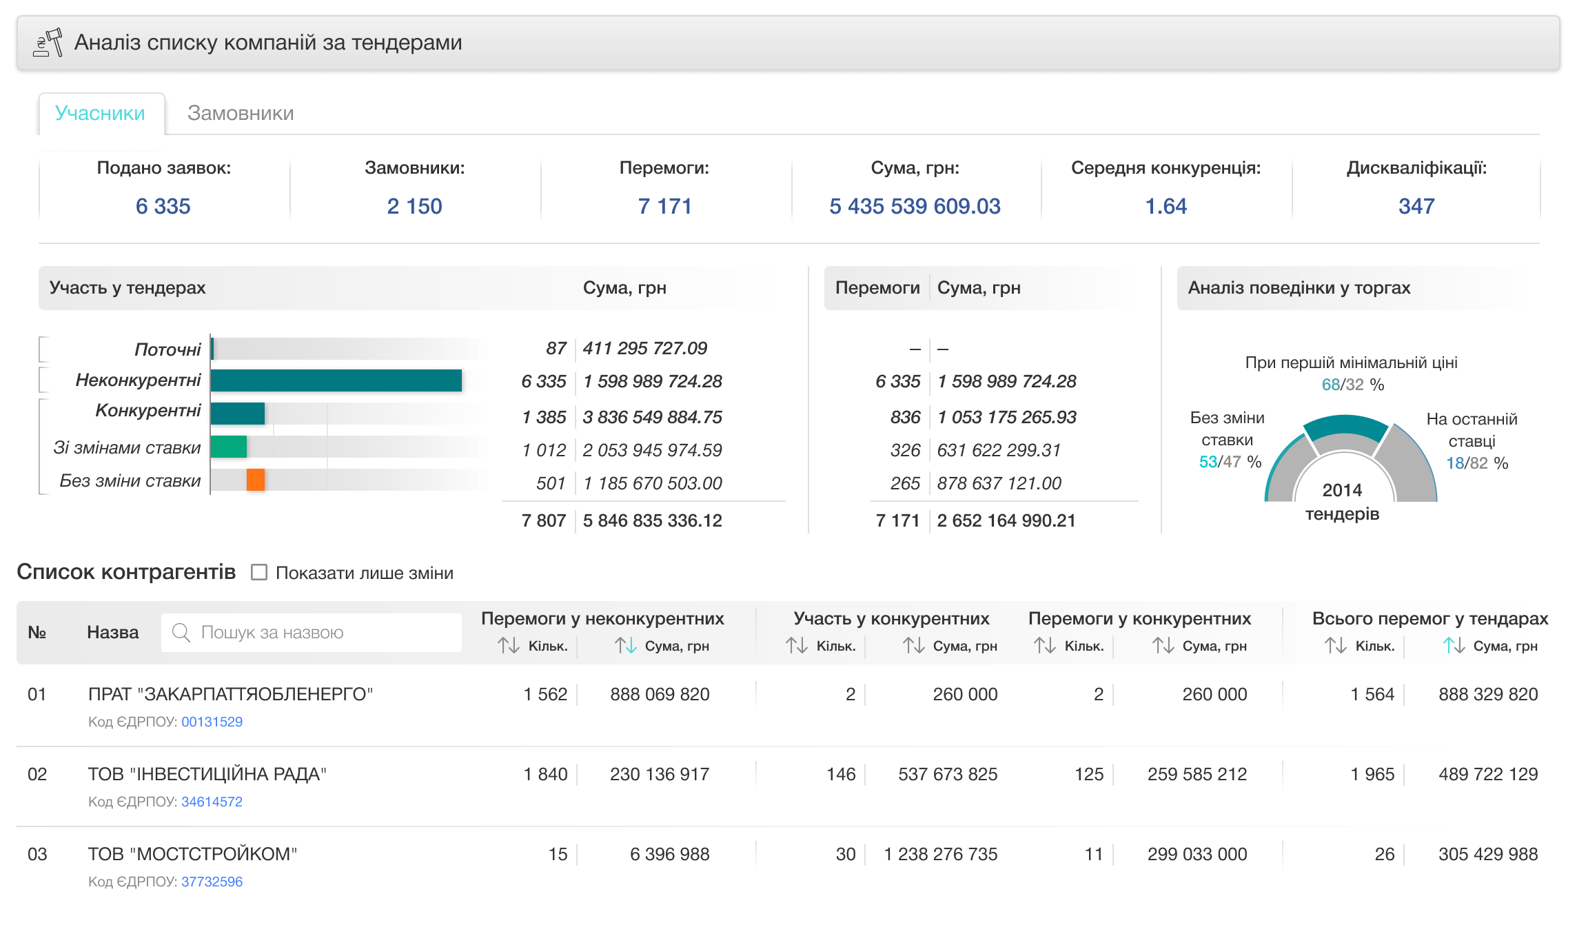Sort non-competitive wins by sum

[x=625, y=646]
